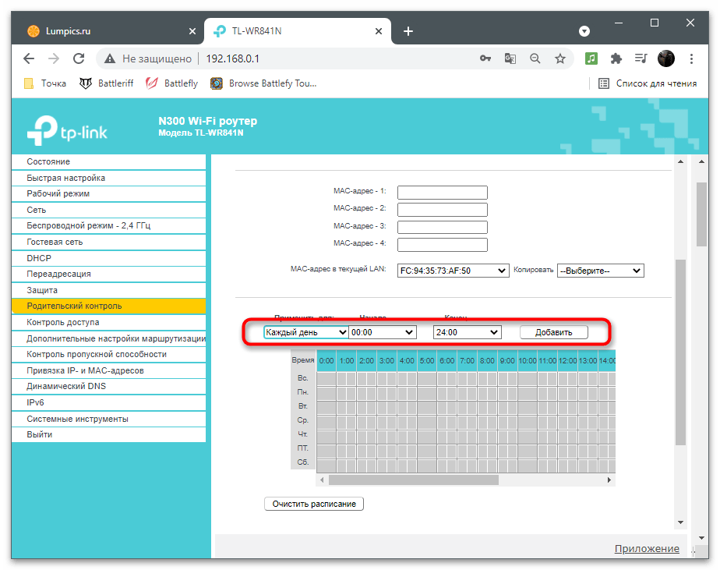
Task: Open the Battlefly bookmark
Action: click(x=171, y=83)
